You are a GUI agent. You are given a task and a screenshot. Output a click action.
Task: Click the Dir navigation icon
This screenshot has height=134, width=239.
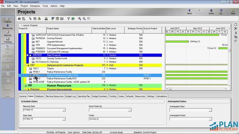(221, 12)
